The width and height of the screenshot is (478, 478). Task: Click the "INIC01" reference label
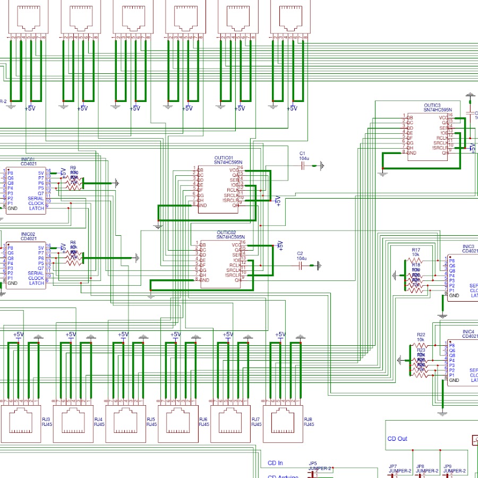click(x=28, y=159)
